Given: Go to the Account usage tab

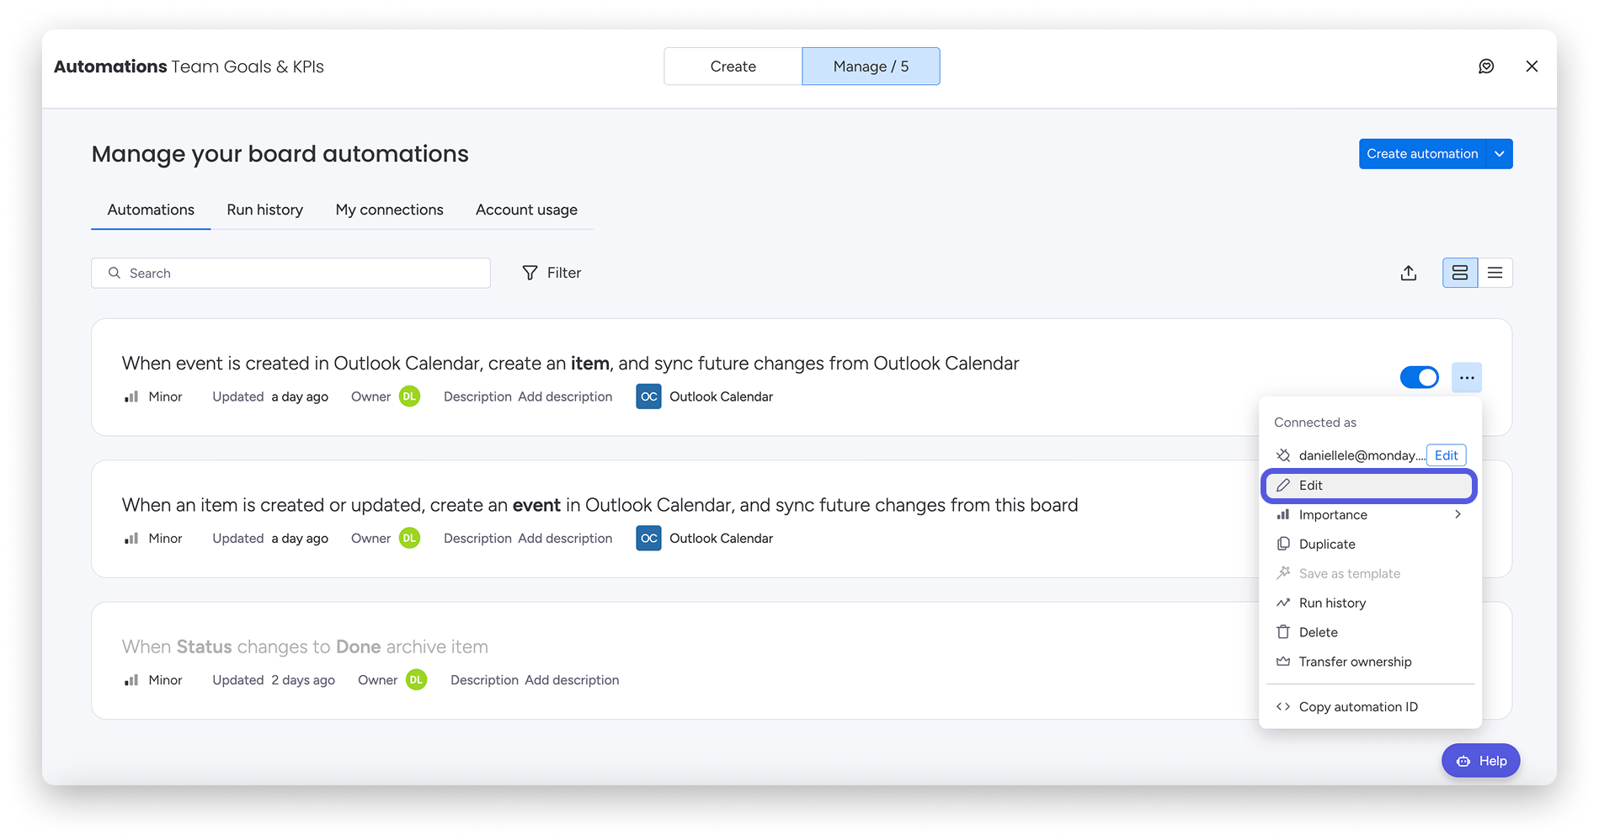Looking at the screenshot, I should tap(526, 210).
